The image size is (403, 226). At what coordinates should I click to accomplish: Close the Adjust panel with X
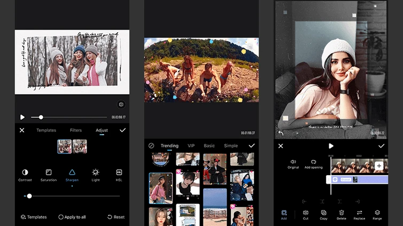(x=22, y=130)
